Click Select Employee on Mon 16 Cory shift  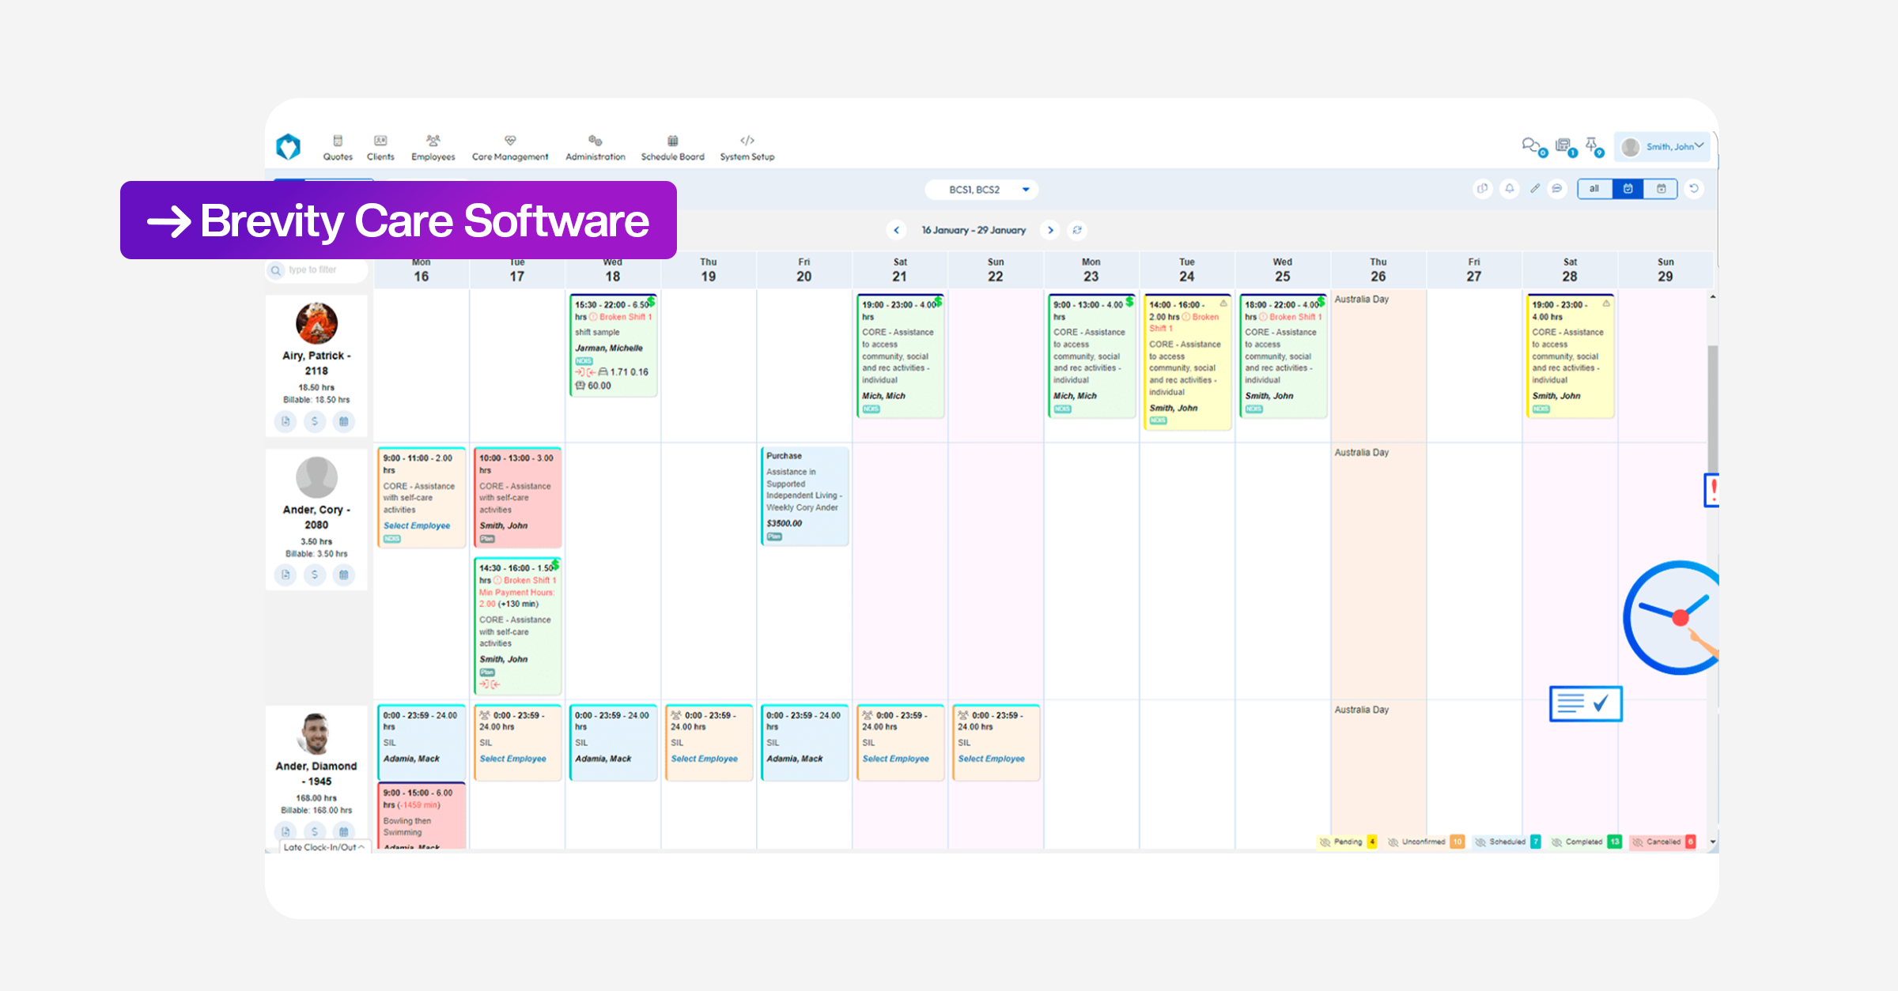pos(417,526)
